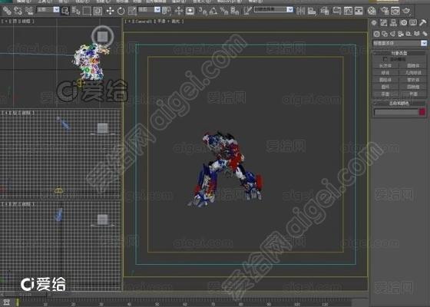Click the 圆锥体 Cone button
Screen dimensions: 430x307
tap(413, 66)
